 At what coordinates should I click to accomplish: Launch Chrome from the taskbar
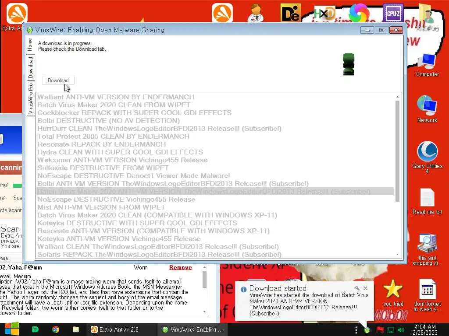click(x=56, y=329)
